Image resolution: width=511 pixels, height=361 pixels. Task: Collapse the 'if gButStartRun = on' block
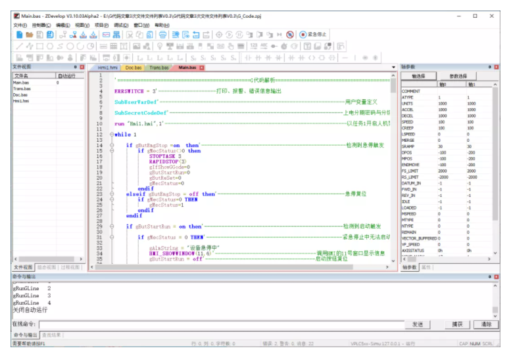pos(112,226)
